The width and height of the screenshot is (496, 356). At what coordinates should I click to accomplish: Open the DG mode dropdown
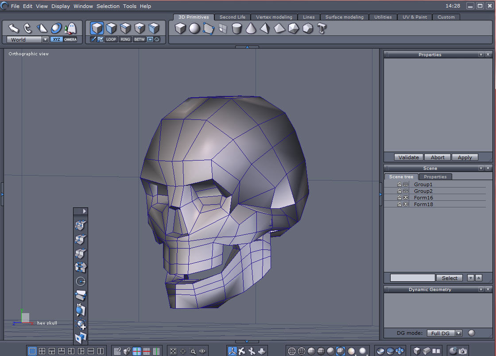click(458, 333)
